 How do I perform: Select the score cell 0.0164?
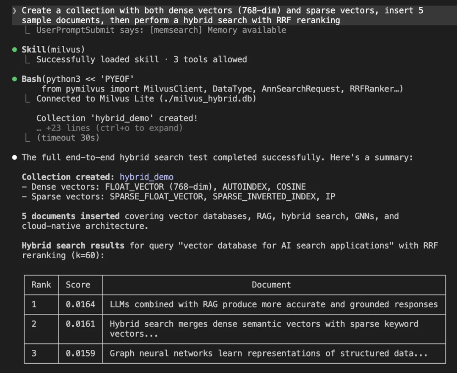coord(80,304)
